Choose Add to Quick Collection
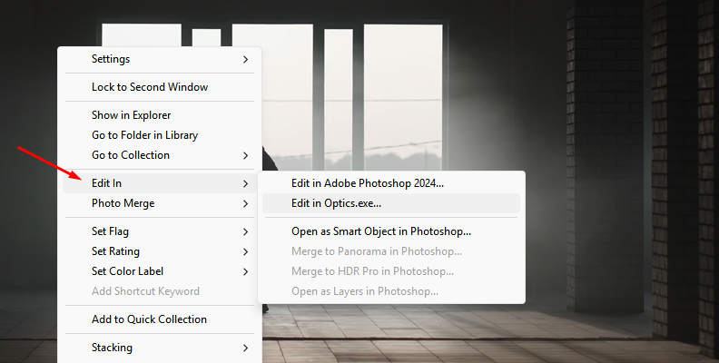This screenshot has height=363, width=719. coord(159,319)
